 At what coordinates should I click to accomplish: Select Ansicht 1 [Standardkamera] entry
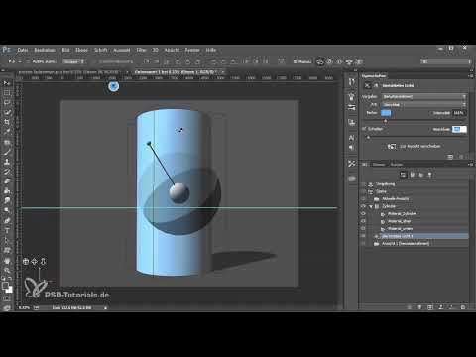(406, 244)
